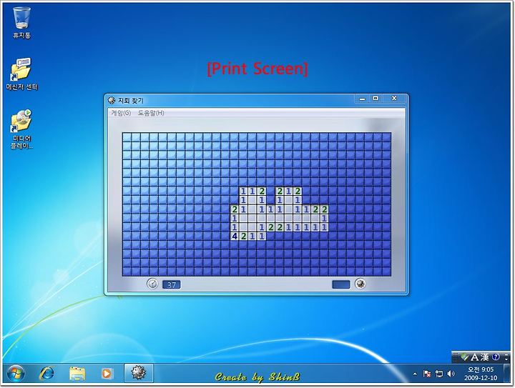Select the 메신저 센터 desktop shortcut
The height and width of the screenshot is (388, 515).
21,74
